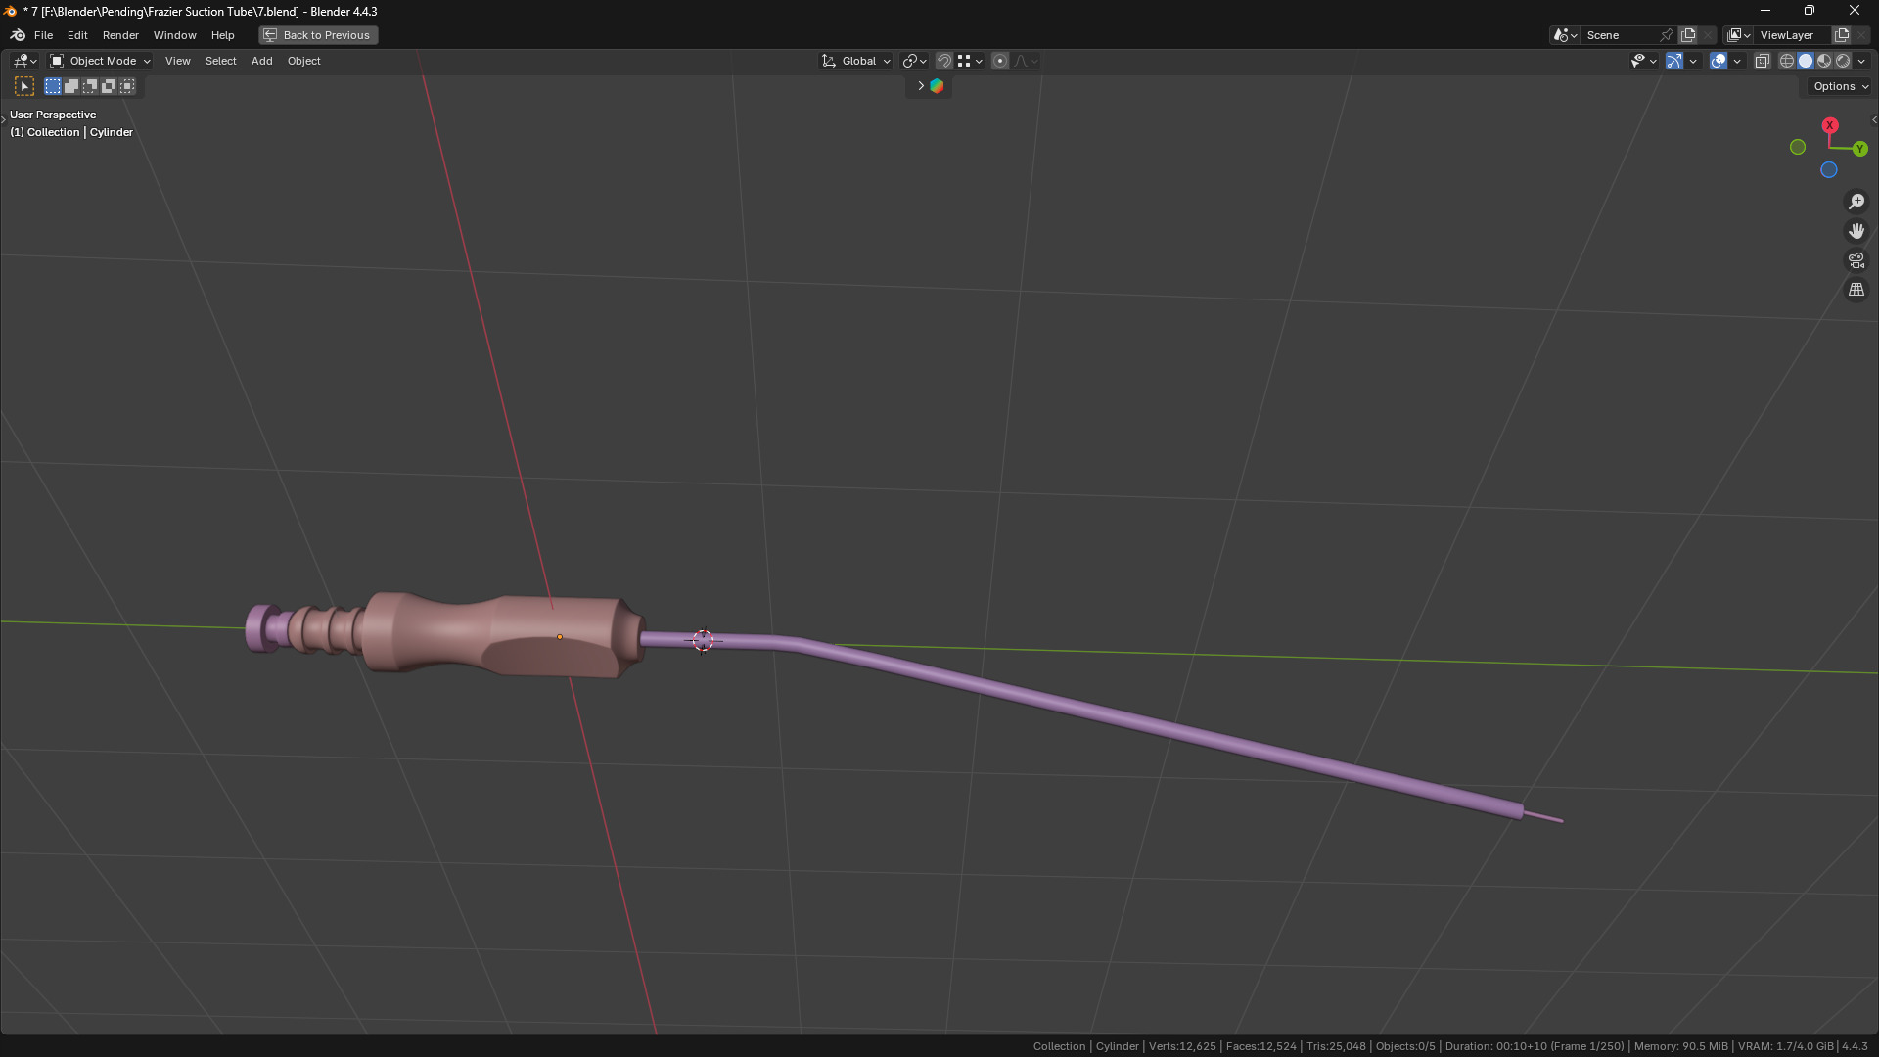The height and width of the screenshot is (1057, 1879).
Task: Toggle proportional editing
Action: tap(1000, 61)
